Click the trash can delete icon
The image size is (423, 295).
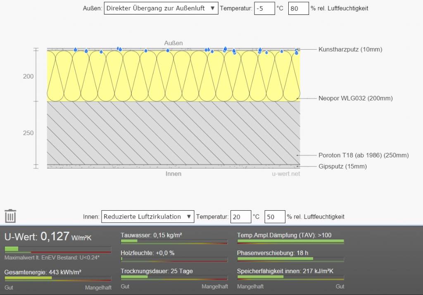point(10,216)
